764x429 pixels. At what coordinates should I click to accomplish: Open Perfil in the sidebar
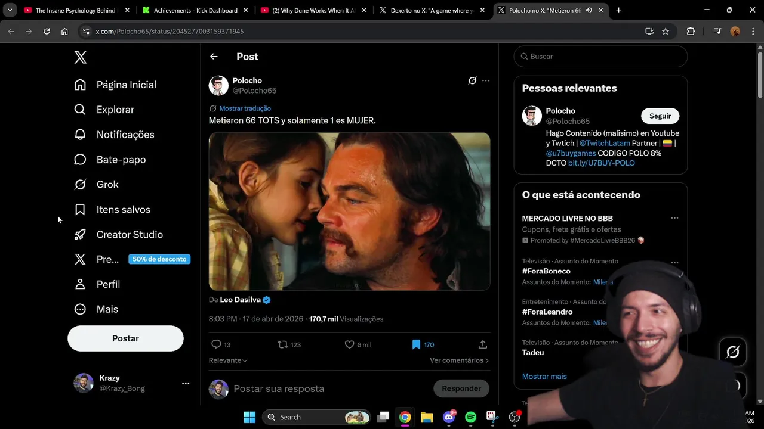click(97, 284)
